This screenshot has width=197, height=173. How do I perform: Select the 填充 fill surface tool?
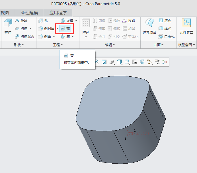[x=165, y=21]
